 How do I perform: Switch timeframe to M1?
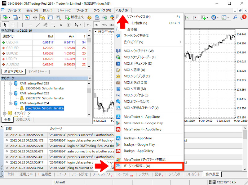coord(89,25)
